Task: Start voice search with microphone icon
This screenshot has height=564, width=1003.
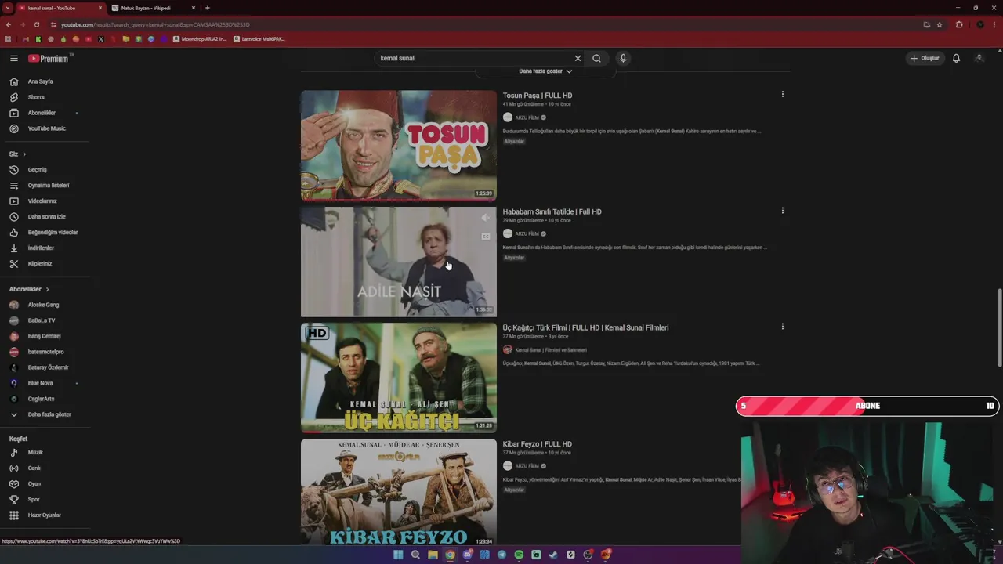Action: [x=623, y=58]
